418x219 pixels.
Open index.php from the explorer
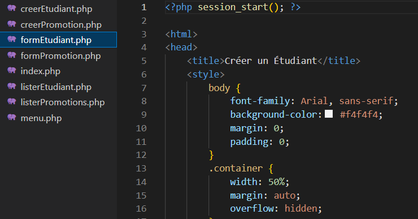[x=58, y=71]
